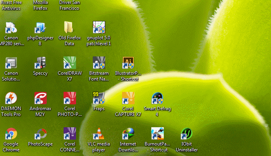
Task: Select the Speccy desktop icon
Action: pyautogui.click(x=40, y=63)
